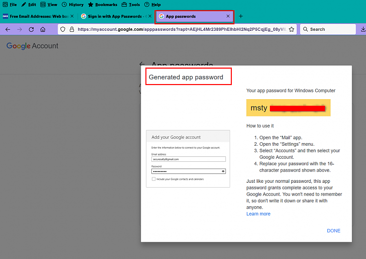Open the Learn more link
366x259 pixels.
pyautogui.click(x=258, y=214)
